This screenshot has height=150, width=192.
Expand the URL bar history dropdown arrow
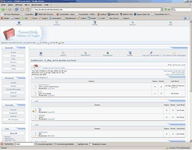(x=162, y=10)
